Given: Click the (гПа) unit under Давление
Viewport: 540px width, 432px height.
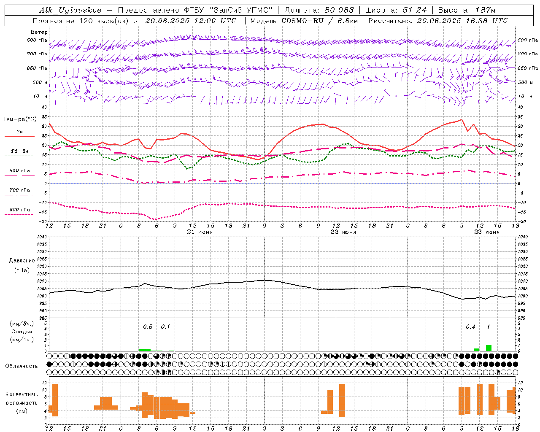Looking at the screenshot, I should coord(22,270).
